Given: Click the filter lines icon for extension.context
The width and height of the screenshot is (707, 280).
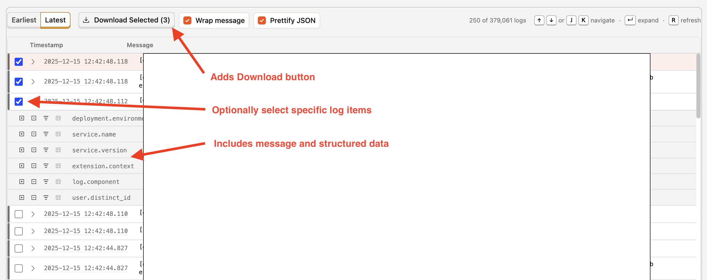Looking at the screenshot, I should tap(46, 166).
